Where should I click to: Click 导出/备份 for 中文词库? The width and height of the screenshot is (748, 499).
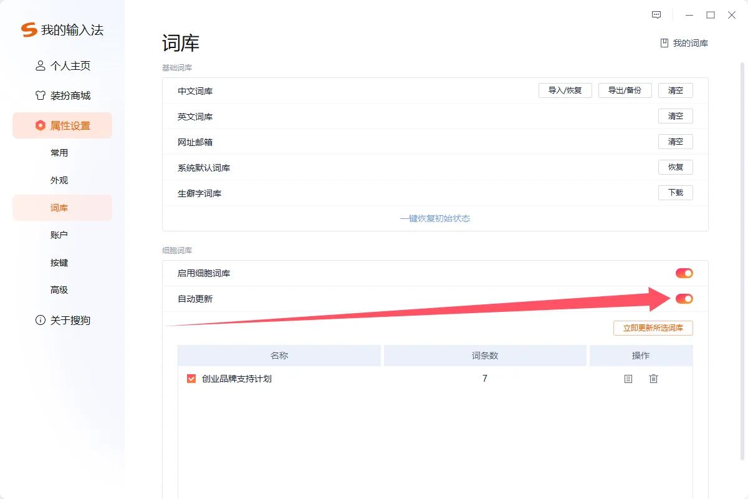point(625,90)
